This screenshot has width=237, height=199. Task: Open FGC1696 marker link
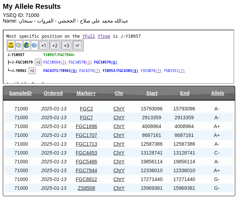pos(86,126)
